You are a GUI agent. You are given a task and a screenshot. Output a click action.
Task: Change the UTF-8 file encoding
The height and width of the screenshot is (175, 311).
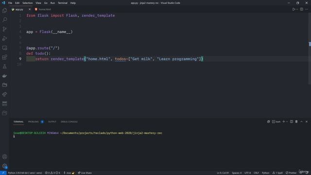[247, 173]
